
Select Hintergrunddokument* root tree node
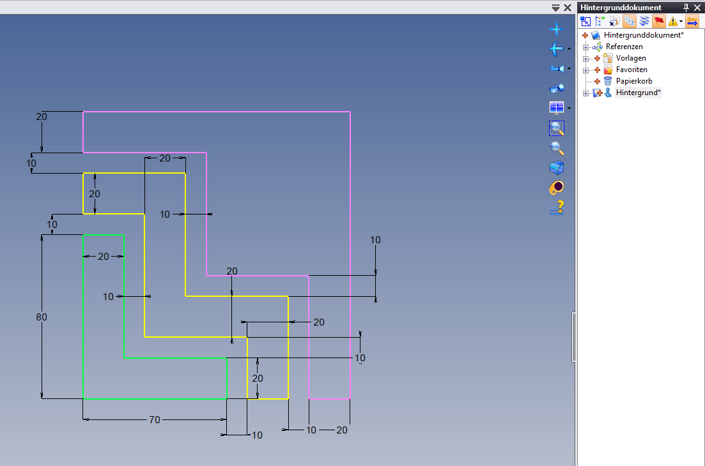[x=644, y=35]
